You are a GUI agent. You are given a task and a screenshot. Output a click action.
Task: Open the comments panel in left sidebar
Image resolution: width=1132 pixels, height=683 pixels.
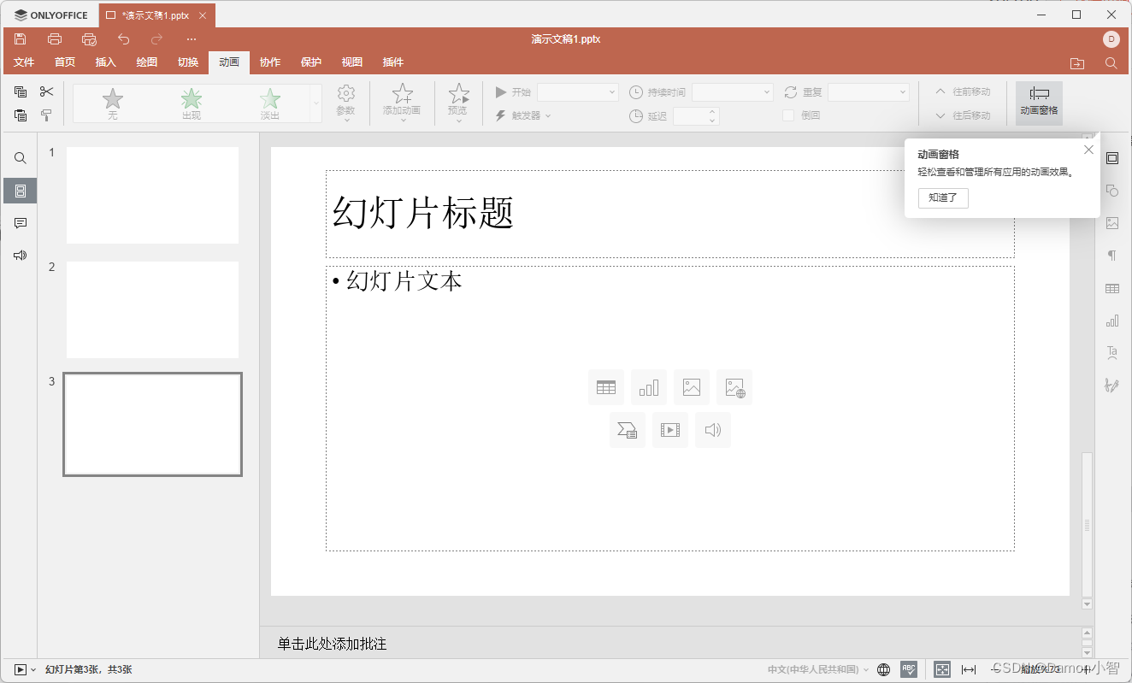coord(21,223)
